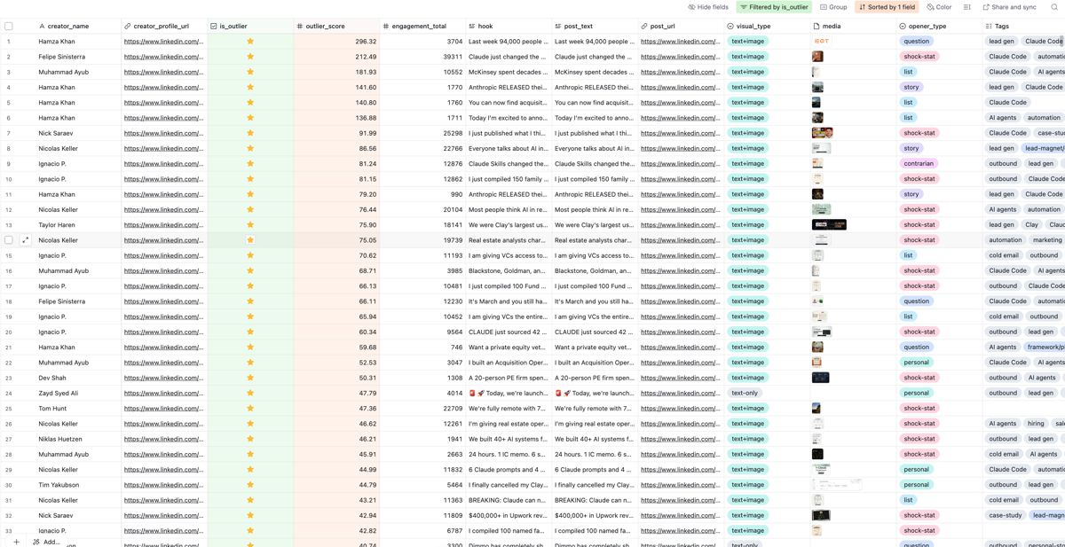Open the creator_profile_url column header menu
Screen dimensions: 1065x547
click(x=164, y=27)
